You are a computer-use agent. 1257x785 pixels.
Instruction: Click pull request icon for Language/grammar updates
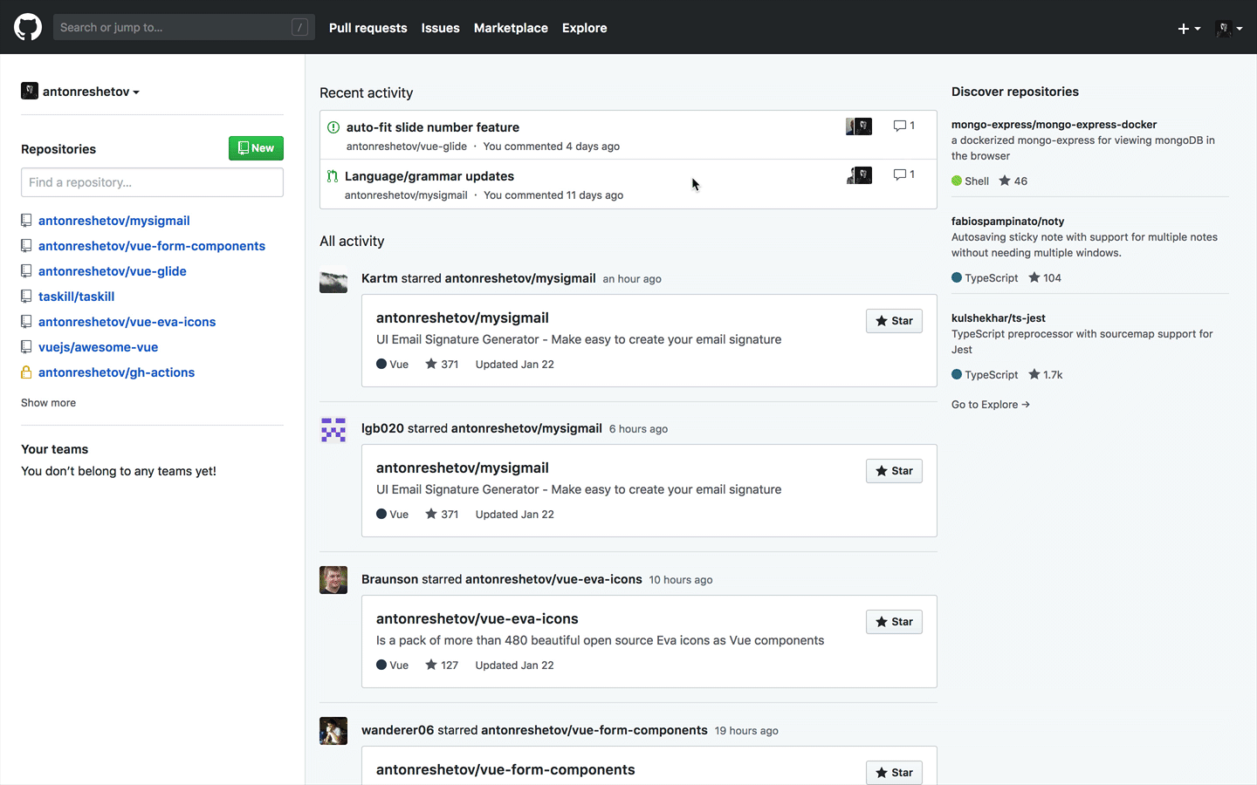333,176
